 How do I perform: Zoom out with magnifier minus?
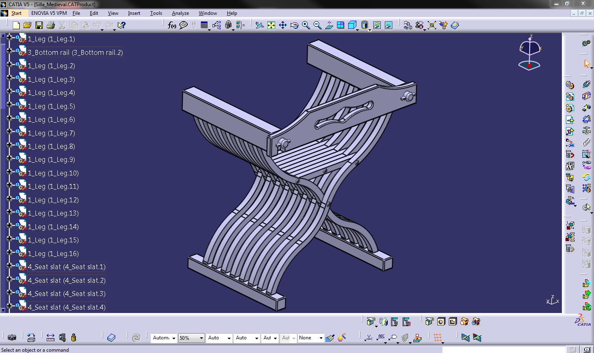(317, 26)
